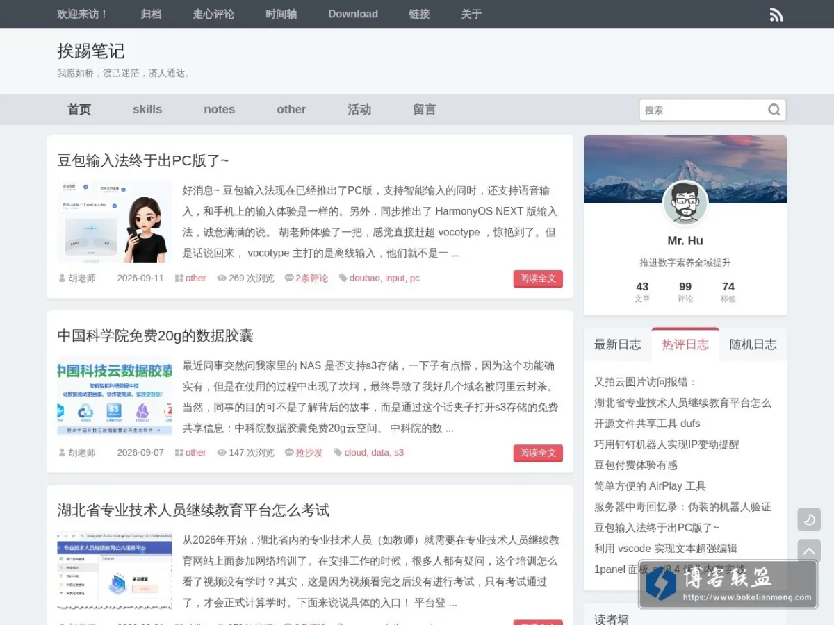Viewport: 834px width, 625px height.
Task: Click 阅读全文 for 豆包输入法 post
Action: pyautogui.click(x=538, y=278)
